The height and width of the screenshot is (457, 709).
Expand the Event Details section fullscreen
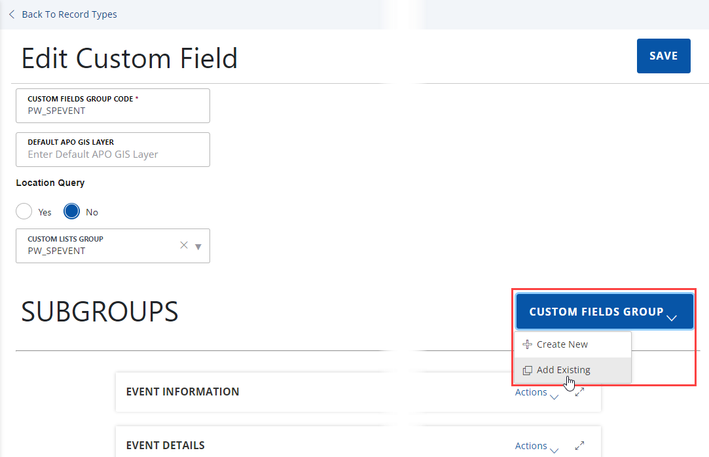click(579, 446)
